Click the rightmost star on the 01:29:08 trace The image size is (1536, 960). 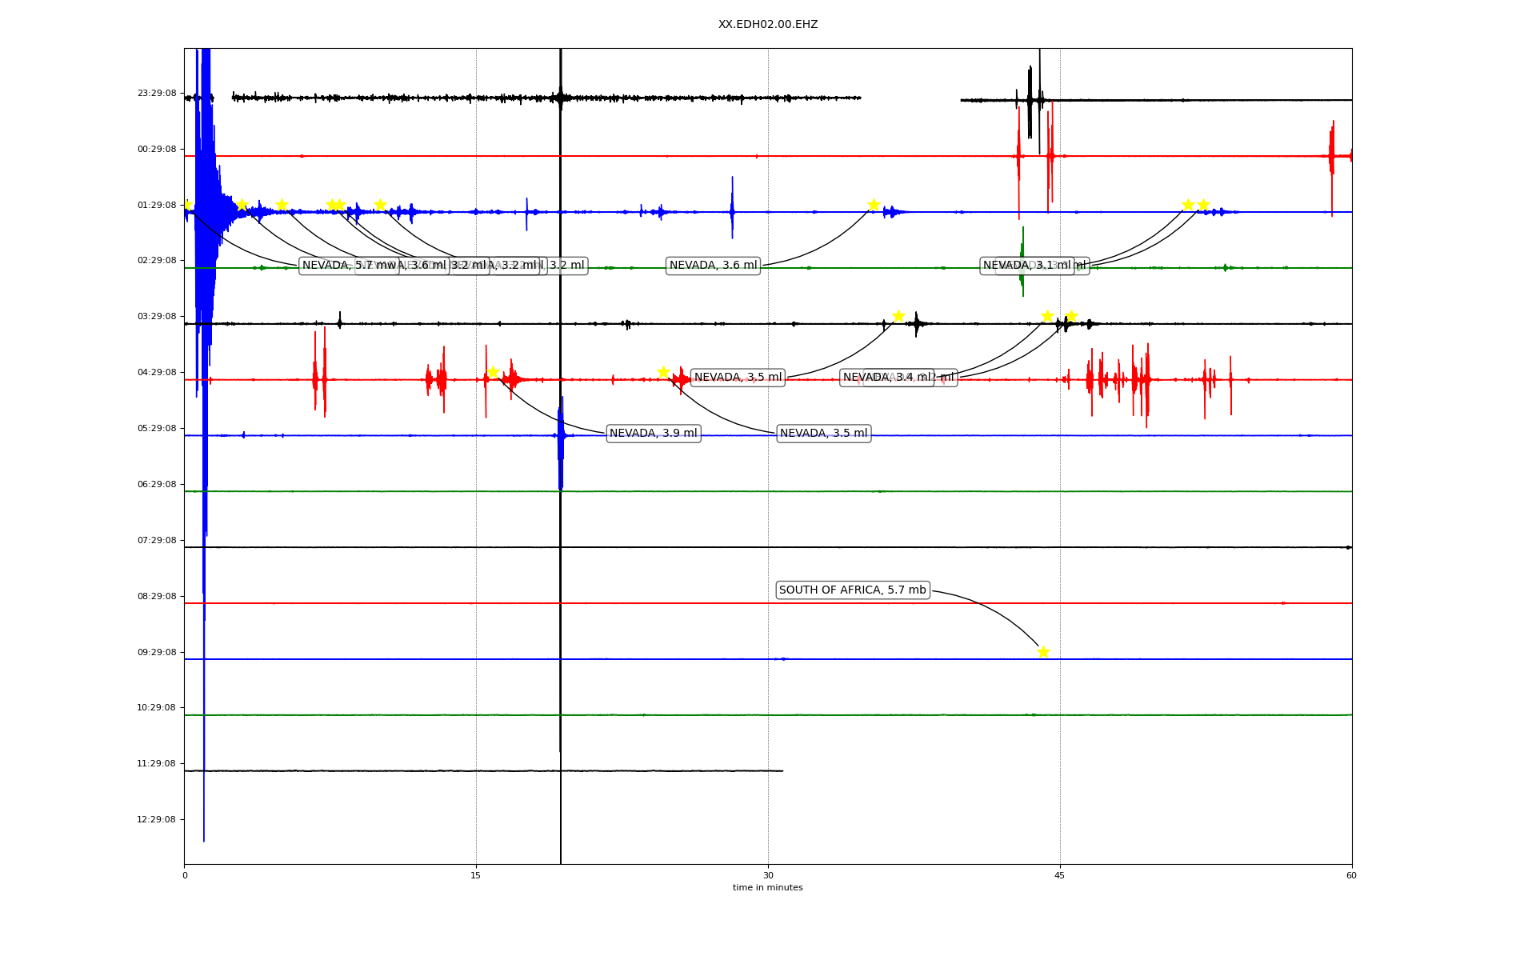(1203, 205)
